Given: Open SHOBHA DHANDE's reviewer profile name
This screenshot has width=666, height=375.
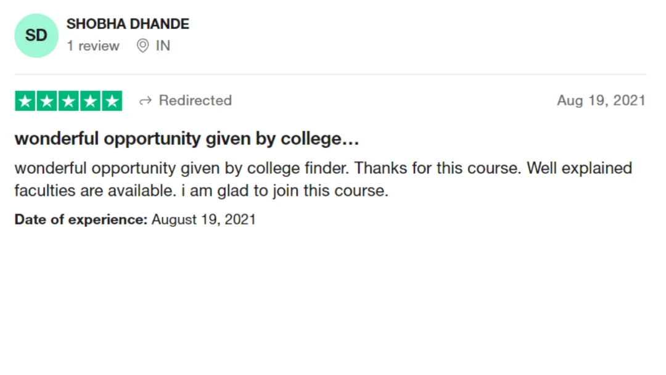Looking at the screenshot, I should click(128, 24).
